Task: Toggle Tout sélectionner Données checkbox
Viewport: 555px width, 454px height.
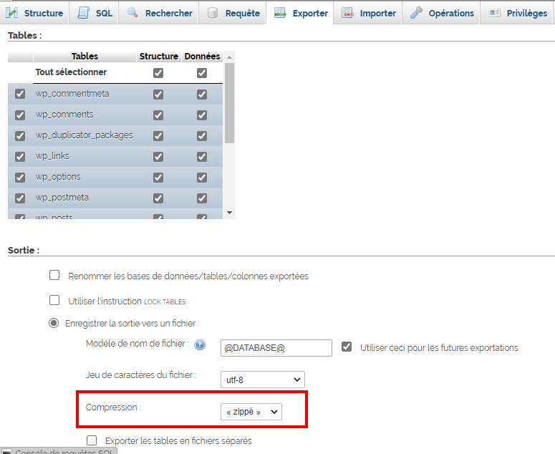Action: (202, 73)
